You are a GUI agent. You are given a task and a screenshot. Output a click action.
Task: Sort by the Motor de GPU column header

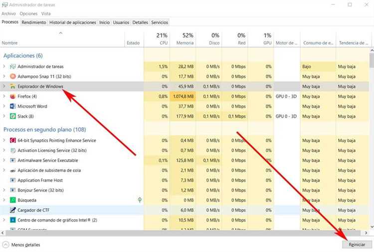point(287,39)
